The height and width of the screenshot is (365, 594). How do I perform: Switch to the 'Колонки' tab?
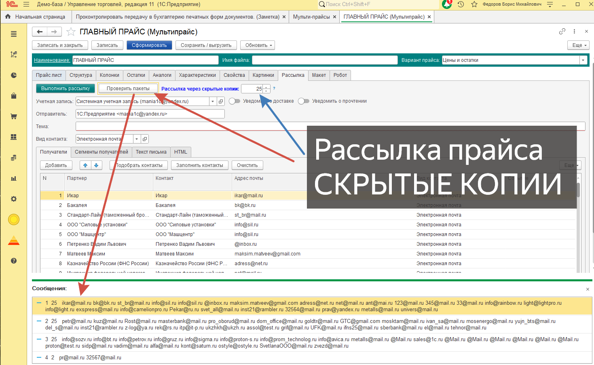click(110, 75)
